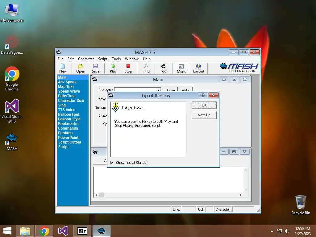Show hidden tray icons arrow
This screenshot has height=237, width=316.
click(x=272, y=231)
